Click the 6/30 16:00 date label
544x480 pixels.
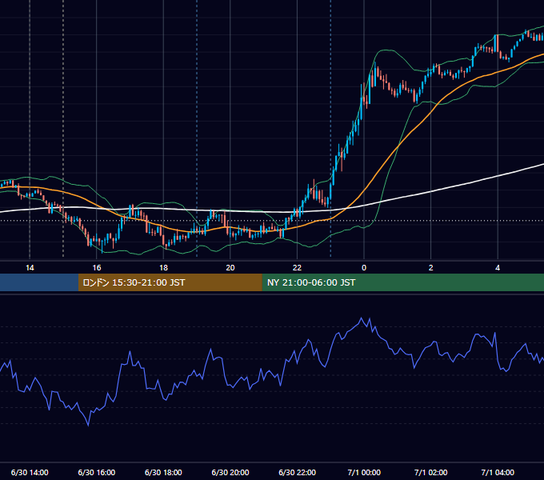[x=97, y=472]
